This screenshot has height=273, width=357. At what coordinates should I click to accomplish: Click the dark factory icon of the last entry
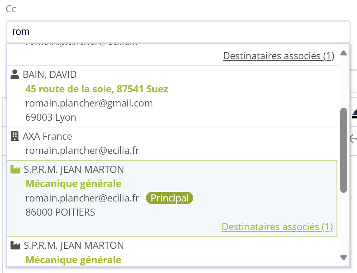[x=15, y=245]
